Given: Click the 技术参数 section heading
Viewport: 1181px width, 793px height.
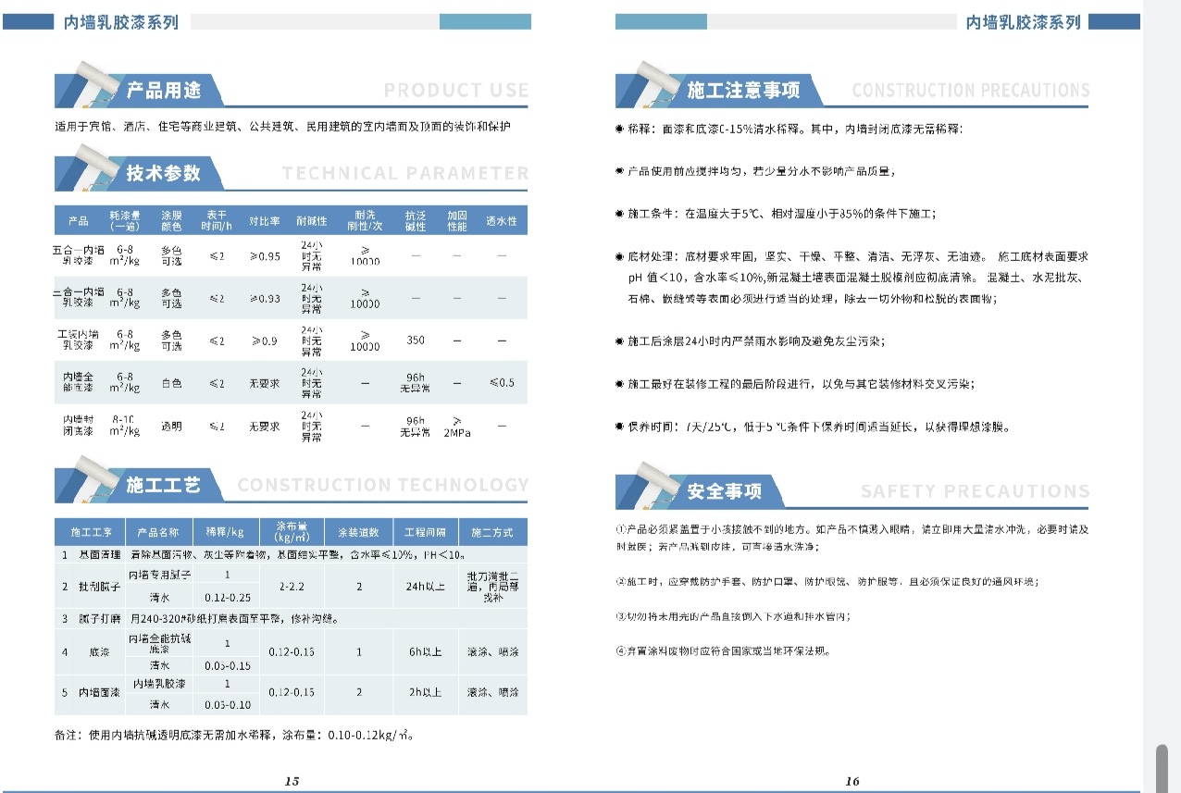Looking at the screenshot, I should [x=163, y=173].
